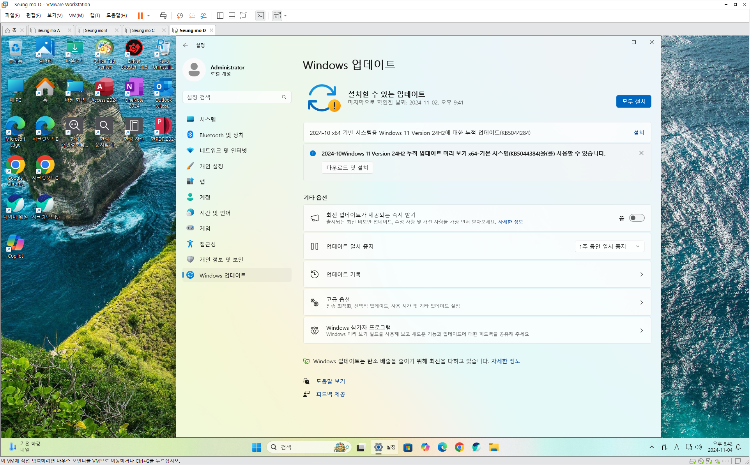The image size is (750, 465).
Task: Click 모두 설치 install all button
Action: pyautogui.click(x=633, y=101)
